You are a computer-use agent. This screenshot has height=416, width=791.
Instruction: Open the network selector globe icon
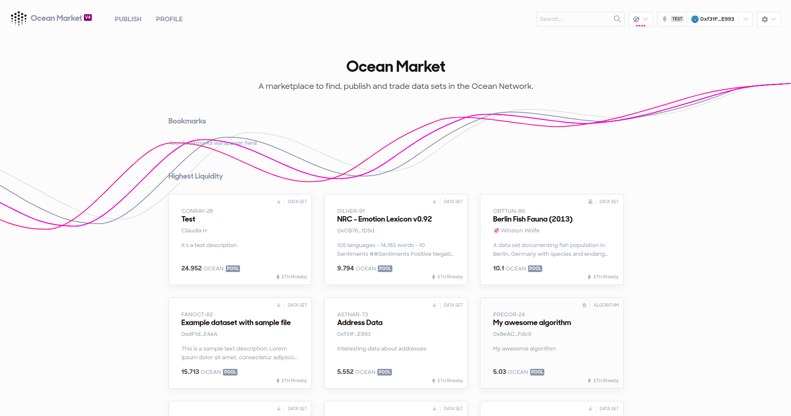tap(636, 19)
